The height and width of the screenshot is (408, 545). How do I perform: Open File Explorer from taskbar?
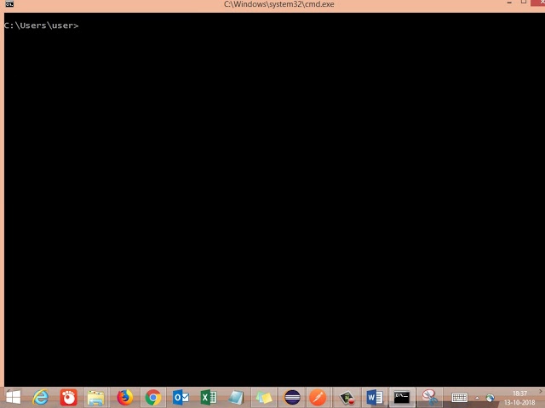click(96, 398)
